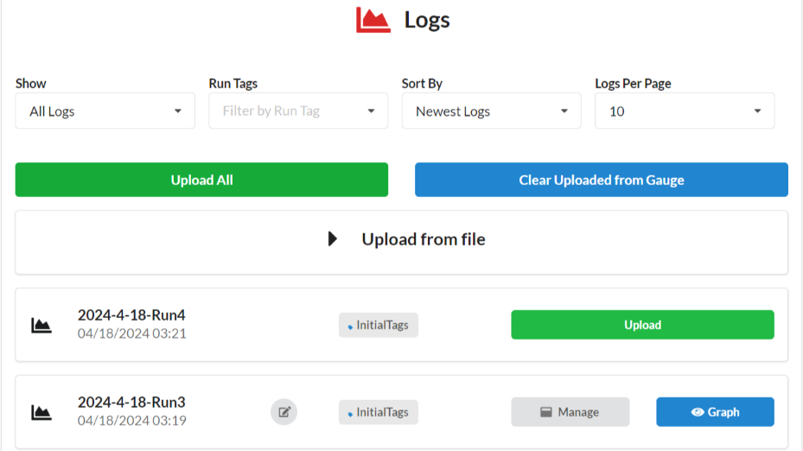Select the 2024-4-18-Run3 log title
Viewport: 803px width, 451px height.
[x=131, y=403]
